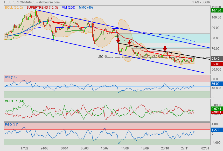Select the MMC (40) indicator label

click(86, 7)
